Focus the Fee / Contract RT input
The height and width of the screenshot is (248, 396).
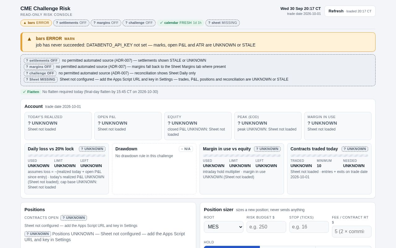352,232
